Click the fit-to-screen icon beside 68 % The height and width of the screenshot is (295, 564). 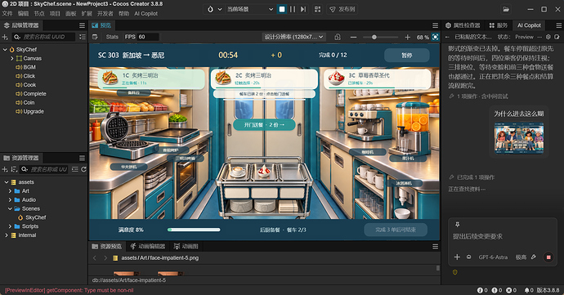click(x=435, y=37)
